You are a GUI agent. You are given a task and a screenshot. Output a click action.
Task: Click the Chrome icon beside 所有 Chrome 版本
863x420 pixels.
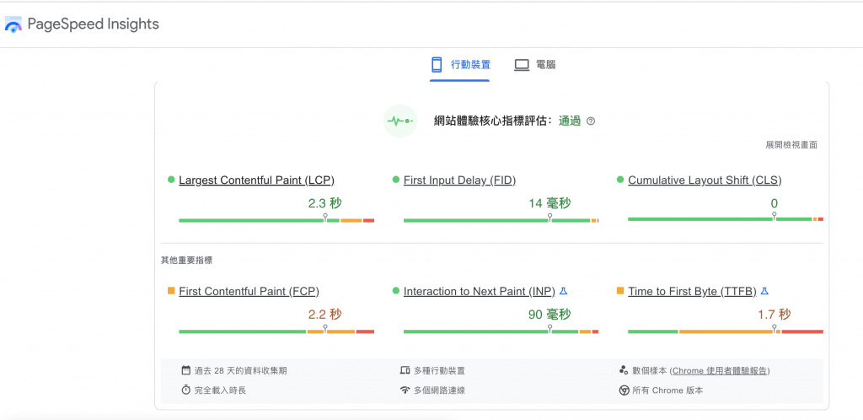[624, 390]
